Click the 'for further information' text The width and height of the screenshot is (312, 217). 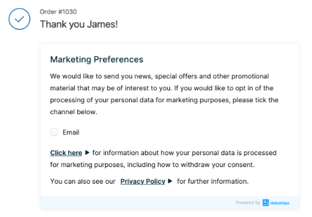coord(213,181)
